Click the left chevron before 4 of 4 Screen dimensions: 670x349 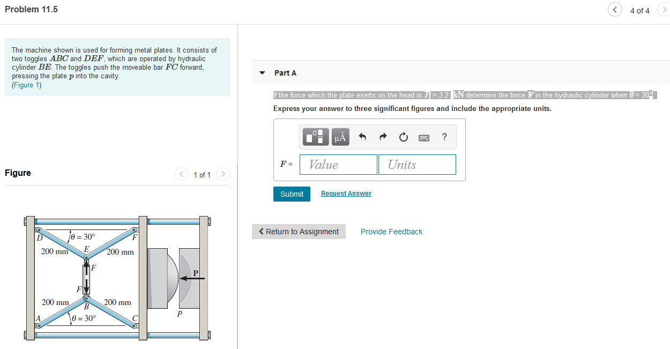(x=615, y=10)
